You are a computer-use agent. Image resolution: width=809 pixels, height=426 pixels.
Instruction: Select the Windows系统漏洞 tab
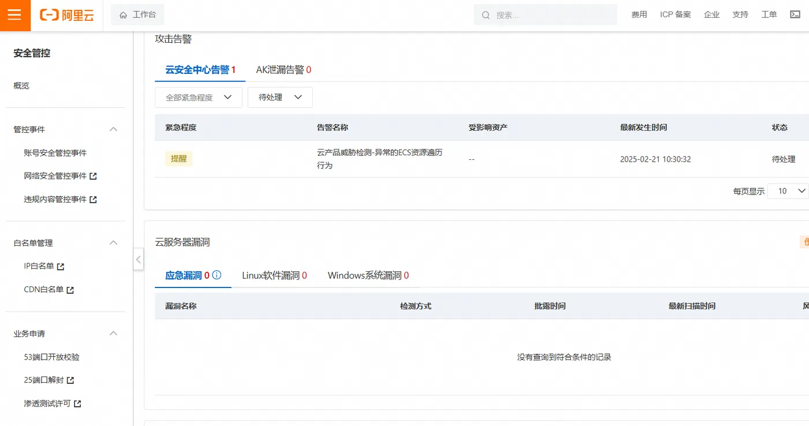coord(368,275)
